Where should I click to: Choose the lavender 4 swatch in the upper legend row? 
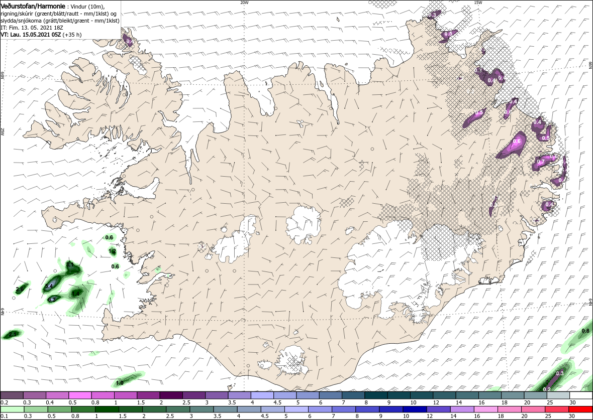262,395
